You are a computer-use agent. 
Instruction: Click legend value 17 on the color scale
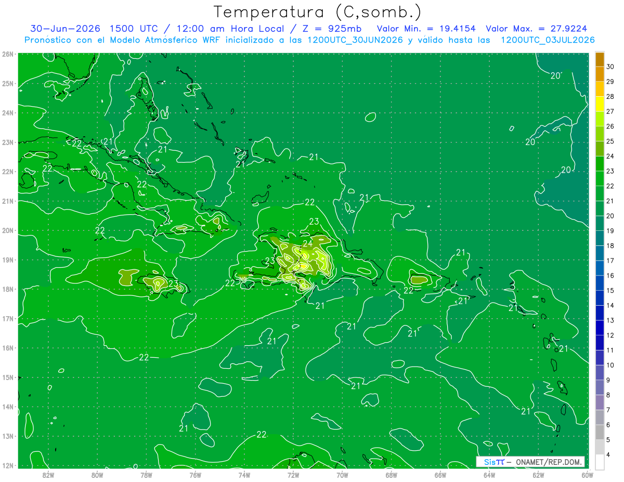pyautogui.click(x=610, y=260)
